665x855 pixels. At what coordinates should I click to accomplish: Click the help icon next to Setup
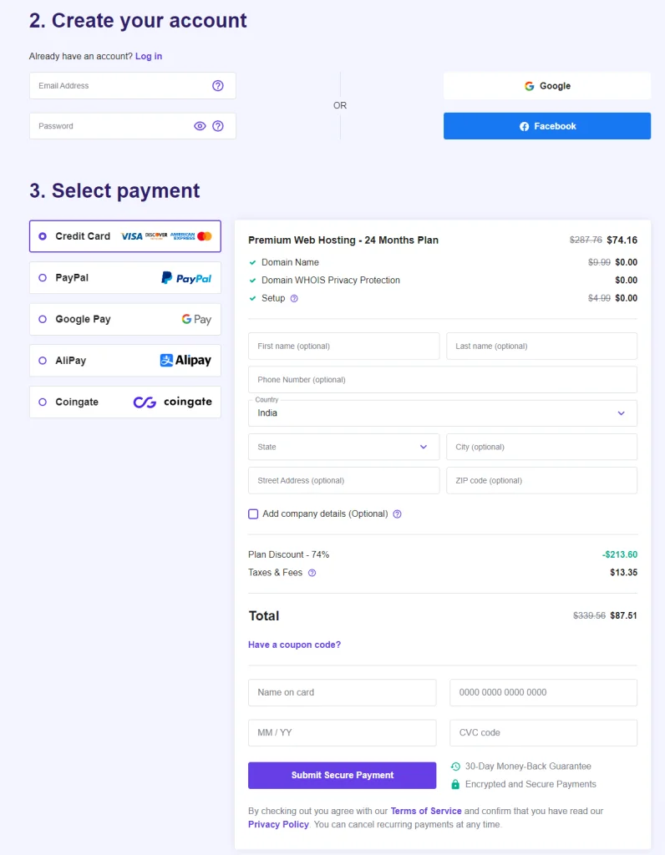[x=294, y=298]
